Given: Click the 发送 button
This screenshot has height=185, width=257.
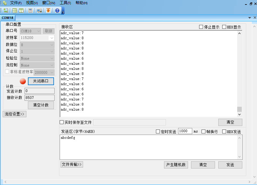Looking at the screenshot, I should [230, 165].
